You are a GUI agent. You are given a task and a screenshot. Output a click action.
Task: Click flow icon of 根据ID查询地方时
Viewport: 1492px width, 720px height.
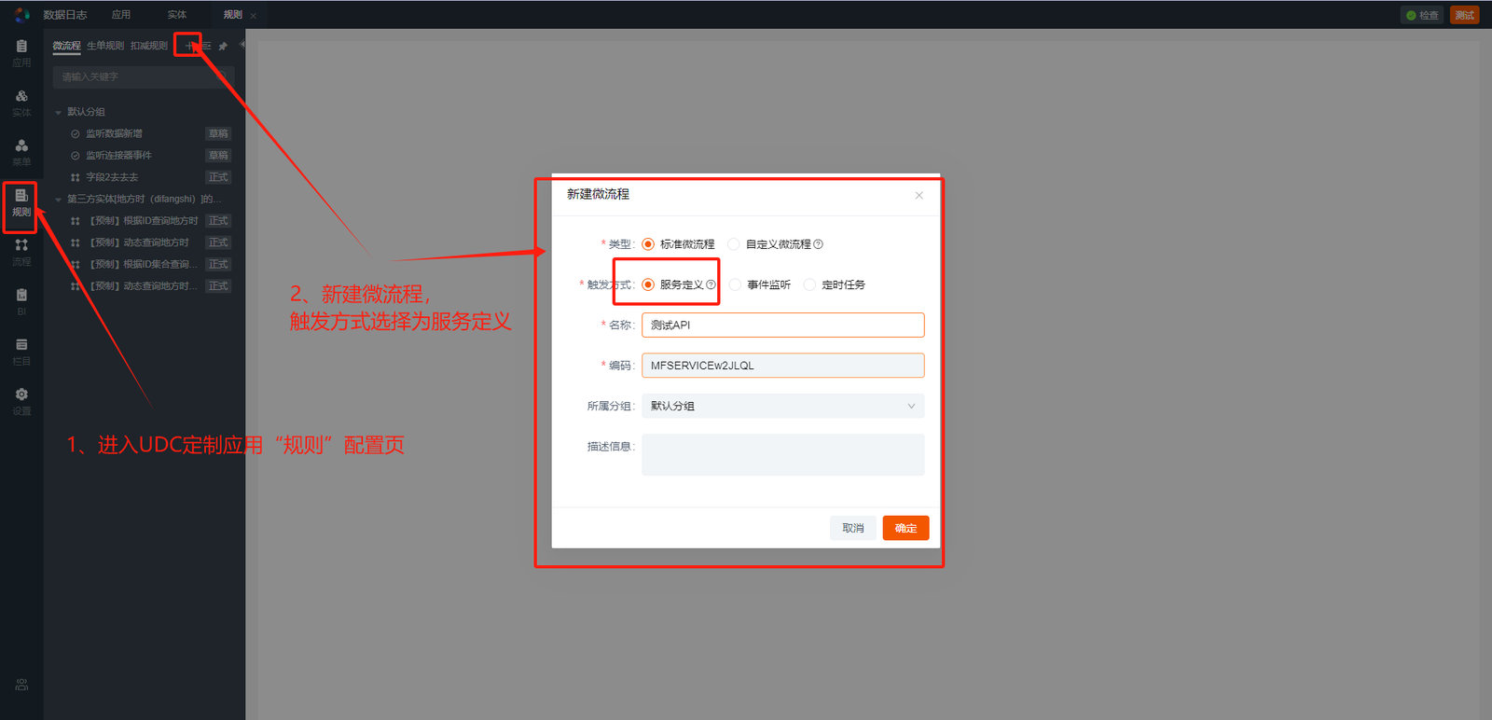click(x=76, y=221)
